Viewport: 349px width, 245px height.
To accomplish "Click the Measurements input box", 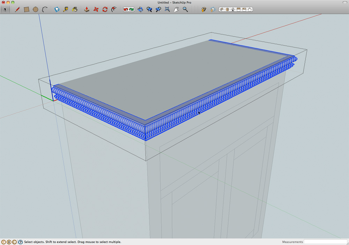I will (x=325, y=242).
